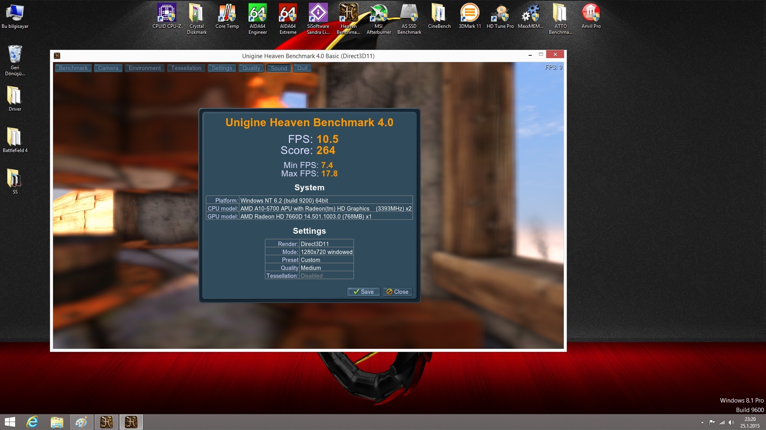Open the volume control in system tray

[x=731, y=422]
